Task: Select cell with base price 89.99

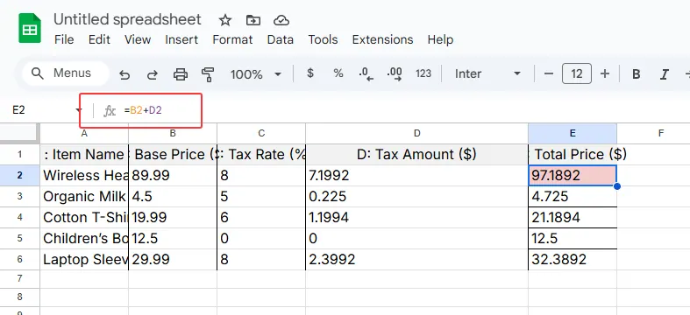Action: (x=173, y=176)
